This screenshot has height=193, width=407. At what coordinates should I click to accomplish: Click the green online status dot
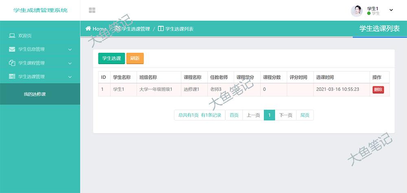369,13
